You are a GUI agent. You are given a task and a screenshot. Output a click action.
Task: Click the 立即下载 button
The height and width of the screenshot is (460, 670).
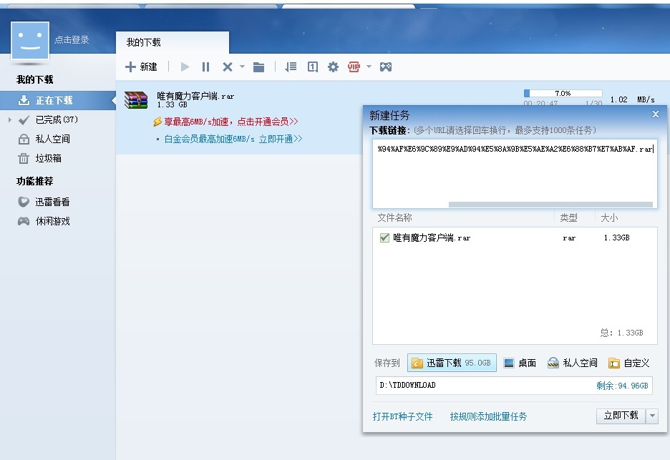(621, 416)
